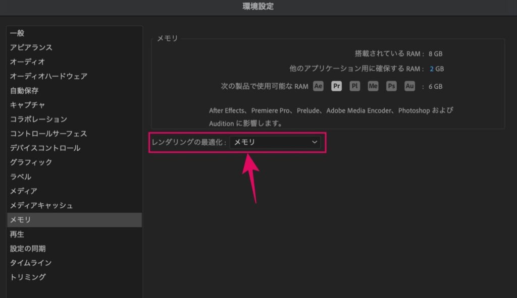517x298 pixels.
Task: Open the キャプチャ preferences category
Action: tap(75, 105)
